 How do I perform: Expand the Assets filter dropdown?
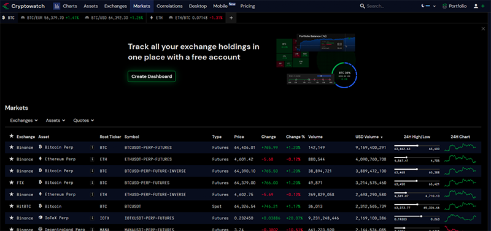tap(55, 120)
